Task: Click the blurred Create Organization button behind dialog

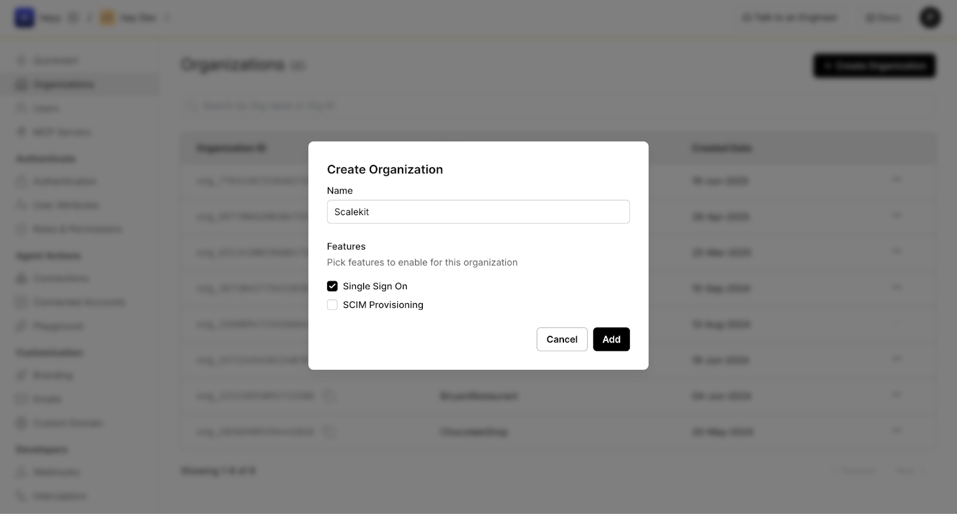Action: click(x=874, y=66)
